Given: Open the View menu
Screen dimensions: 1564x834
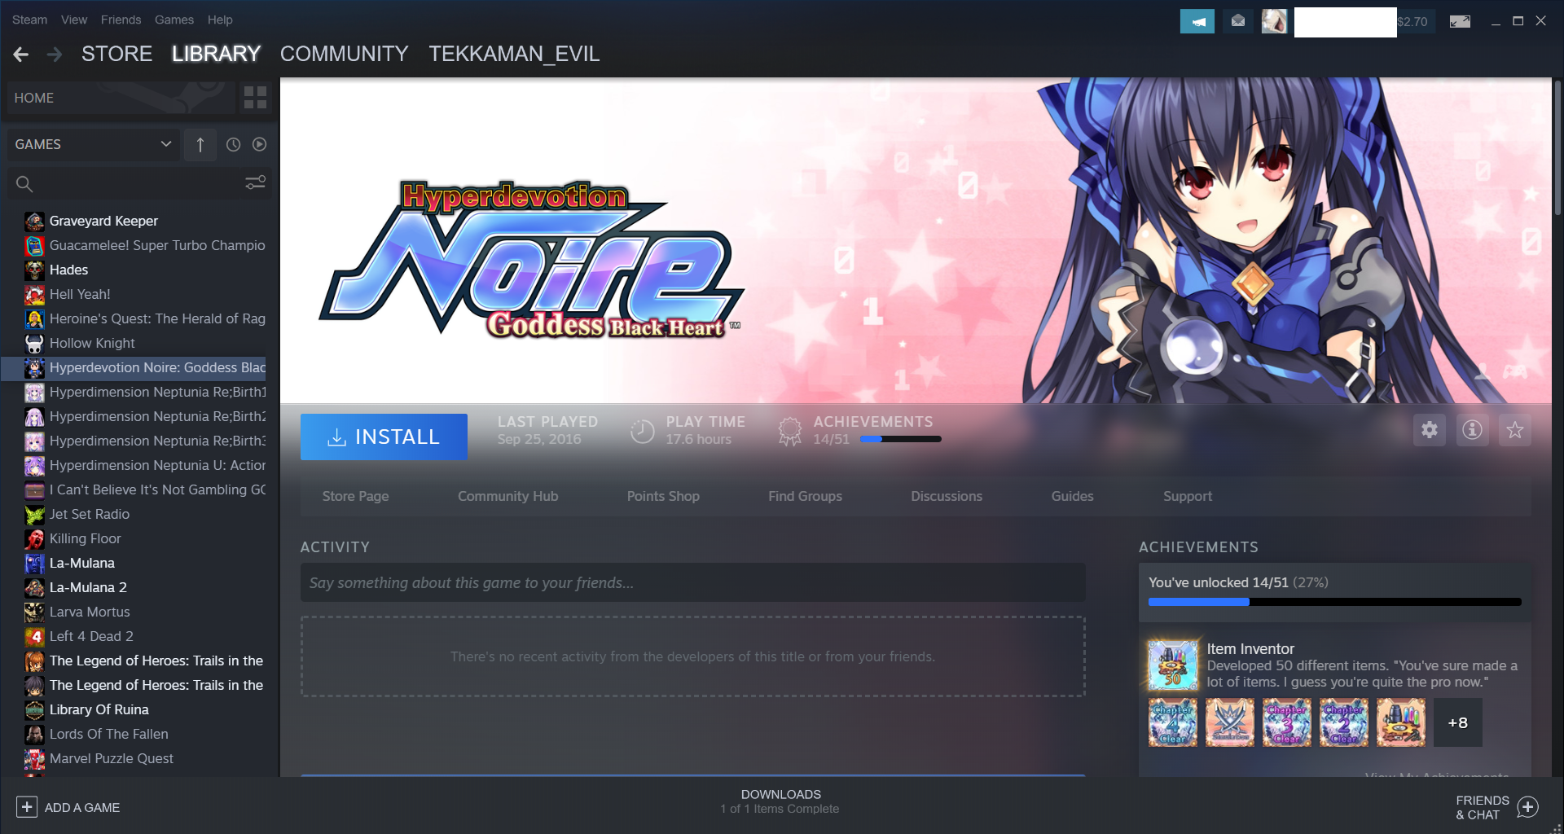Looking at the screenshot, I should [x=74, y=20].
